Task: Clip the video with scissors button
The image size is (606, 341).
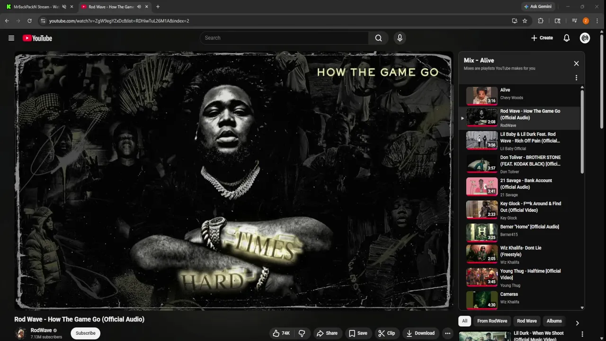Action: click(386, 333)
